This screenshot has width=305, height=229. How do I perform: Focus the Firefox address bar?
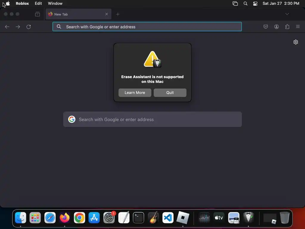(147, 27)
